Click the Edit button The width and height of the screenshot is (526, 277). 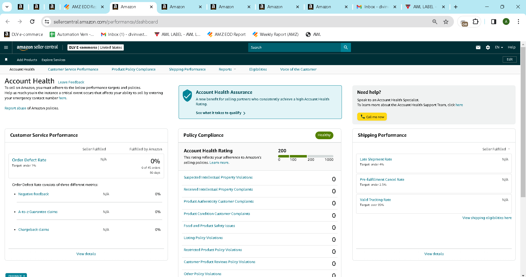point(510,59)
